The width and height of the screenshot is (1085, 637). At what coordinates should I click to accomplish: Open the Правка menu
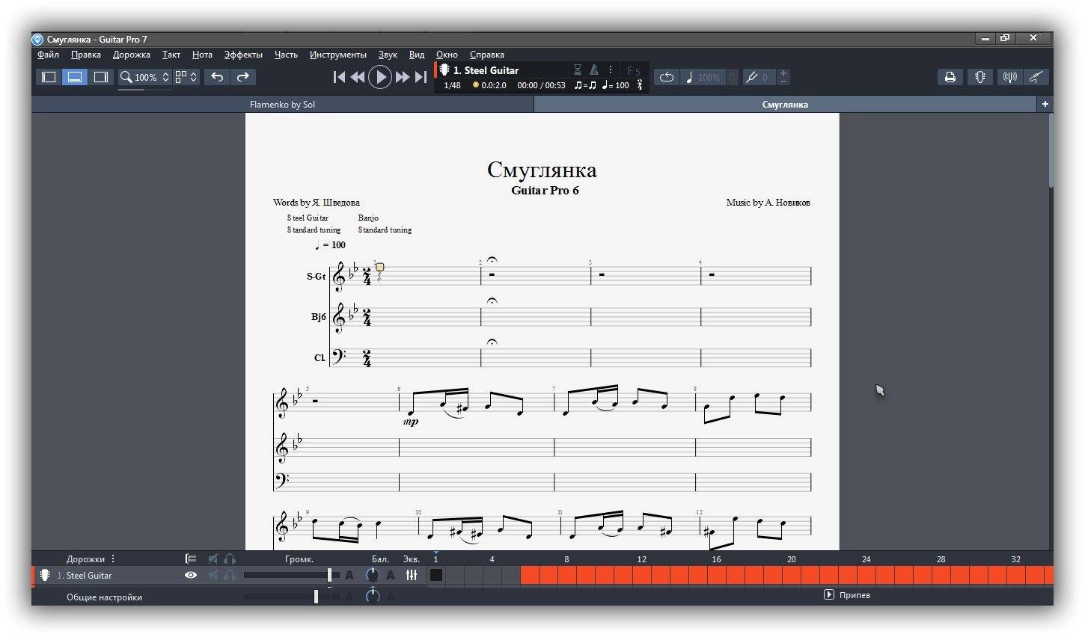(86, 55)
